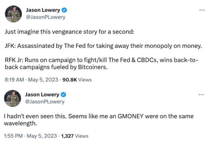Open the @JasonPLowery handle on second tweet
The image size is (211, 143).
(x=45, y=102)
